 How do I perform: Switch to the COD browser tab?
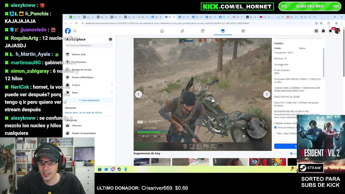pos(237,17)
